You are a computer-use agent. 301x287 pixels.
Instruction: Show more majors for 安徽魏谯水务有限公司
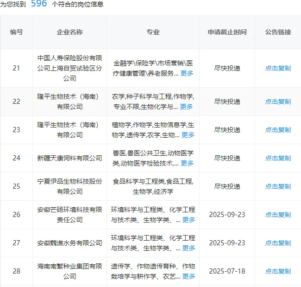point(188,248)
